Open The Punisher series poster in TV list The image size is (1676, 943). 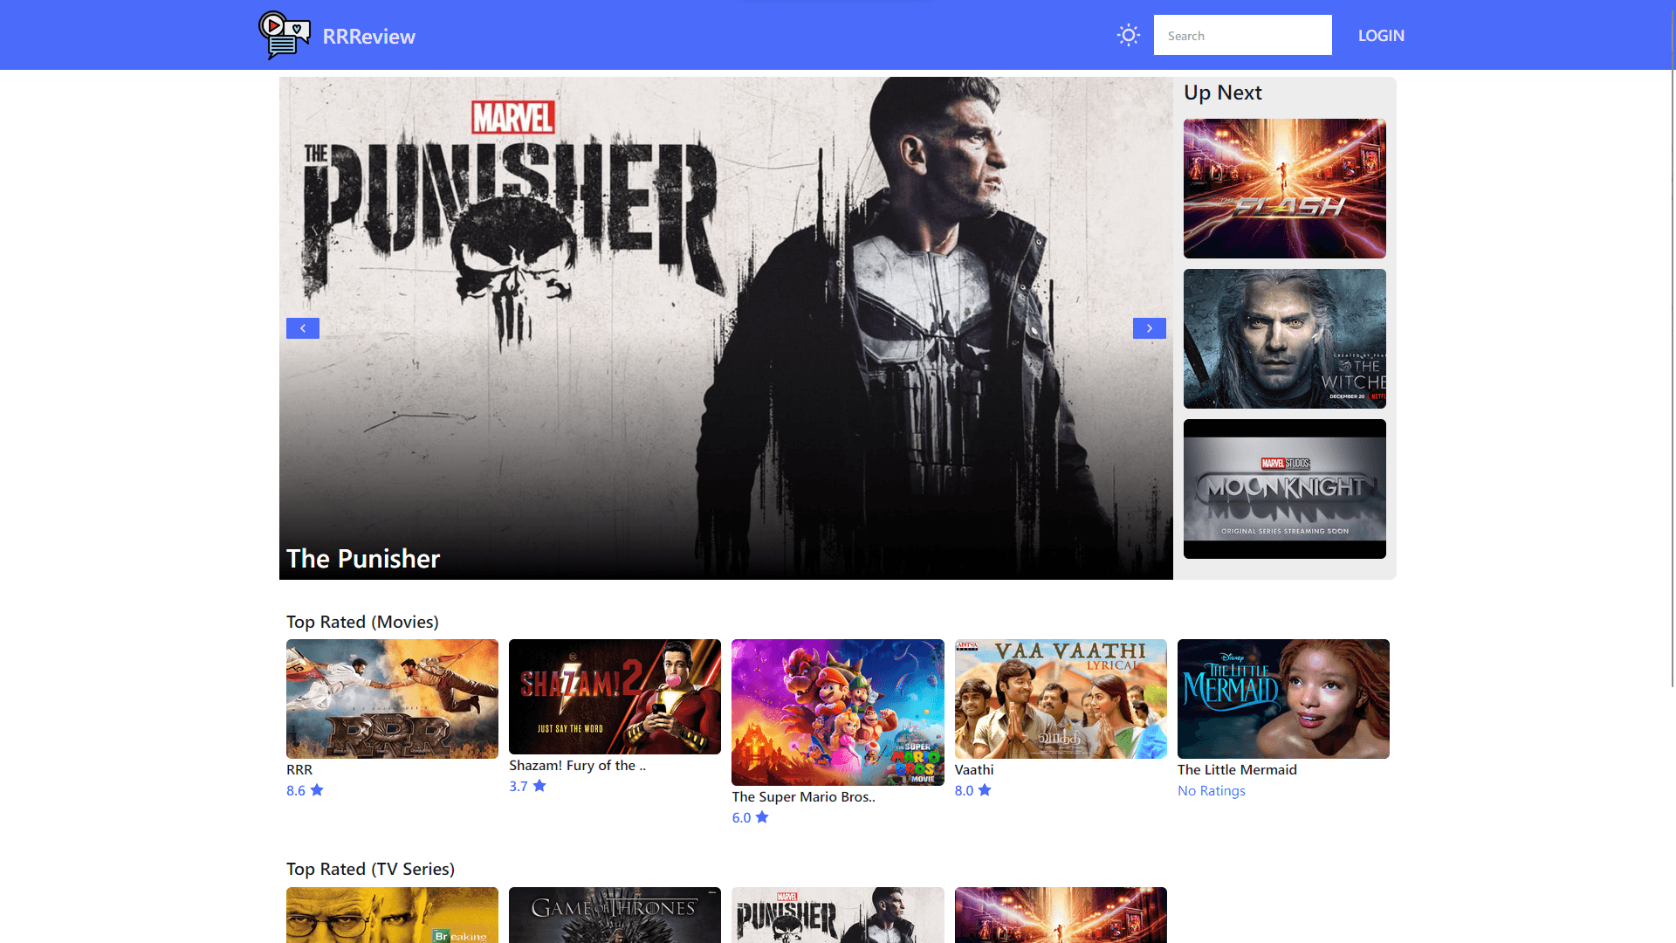click(837, 915)
